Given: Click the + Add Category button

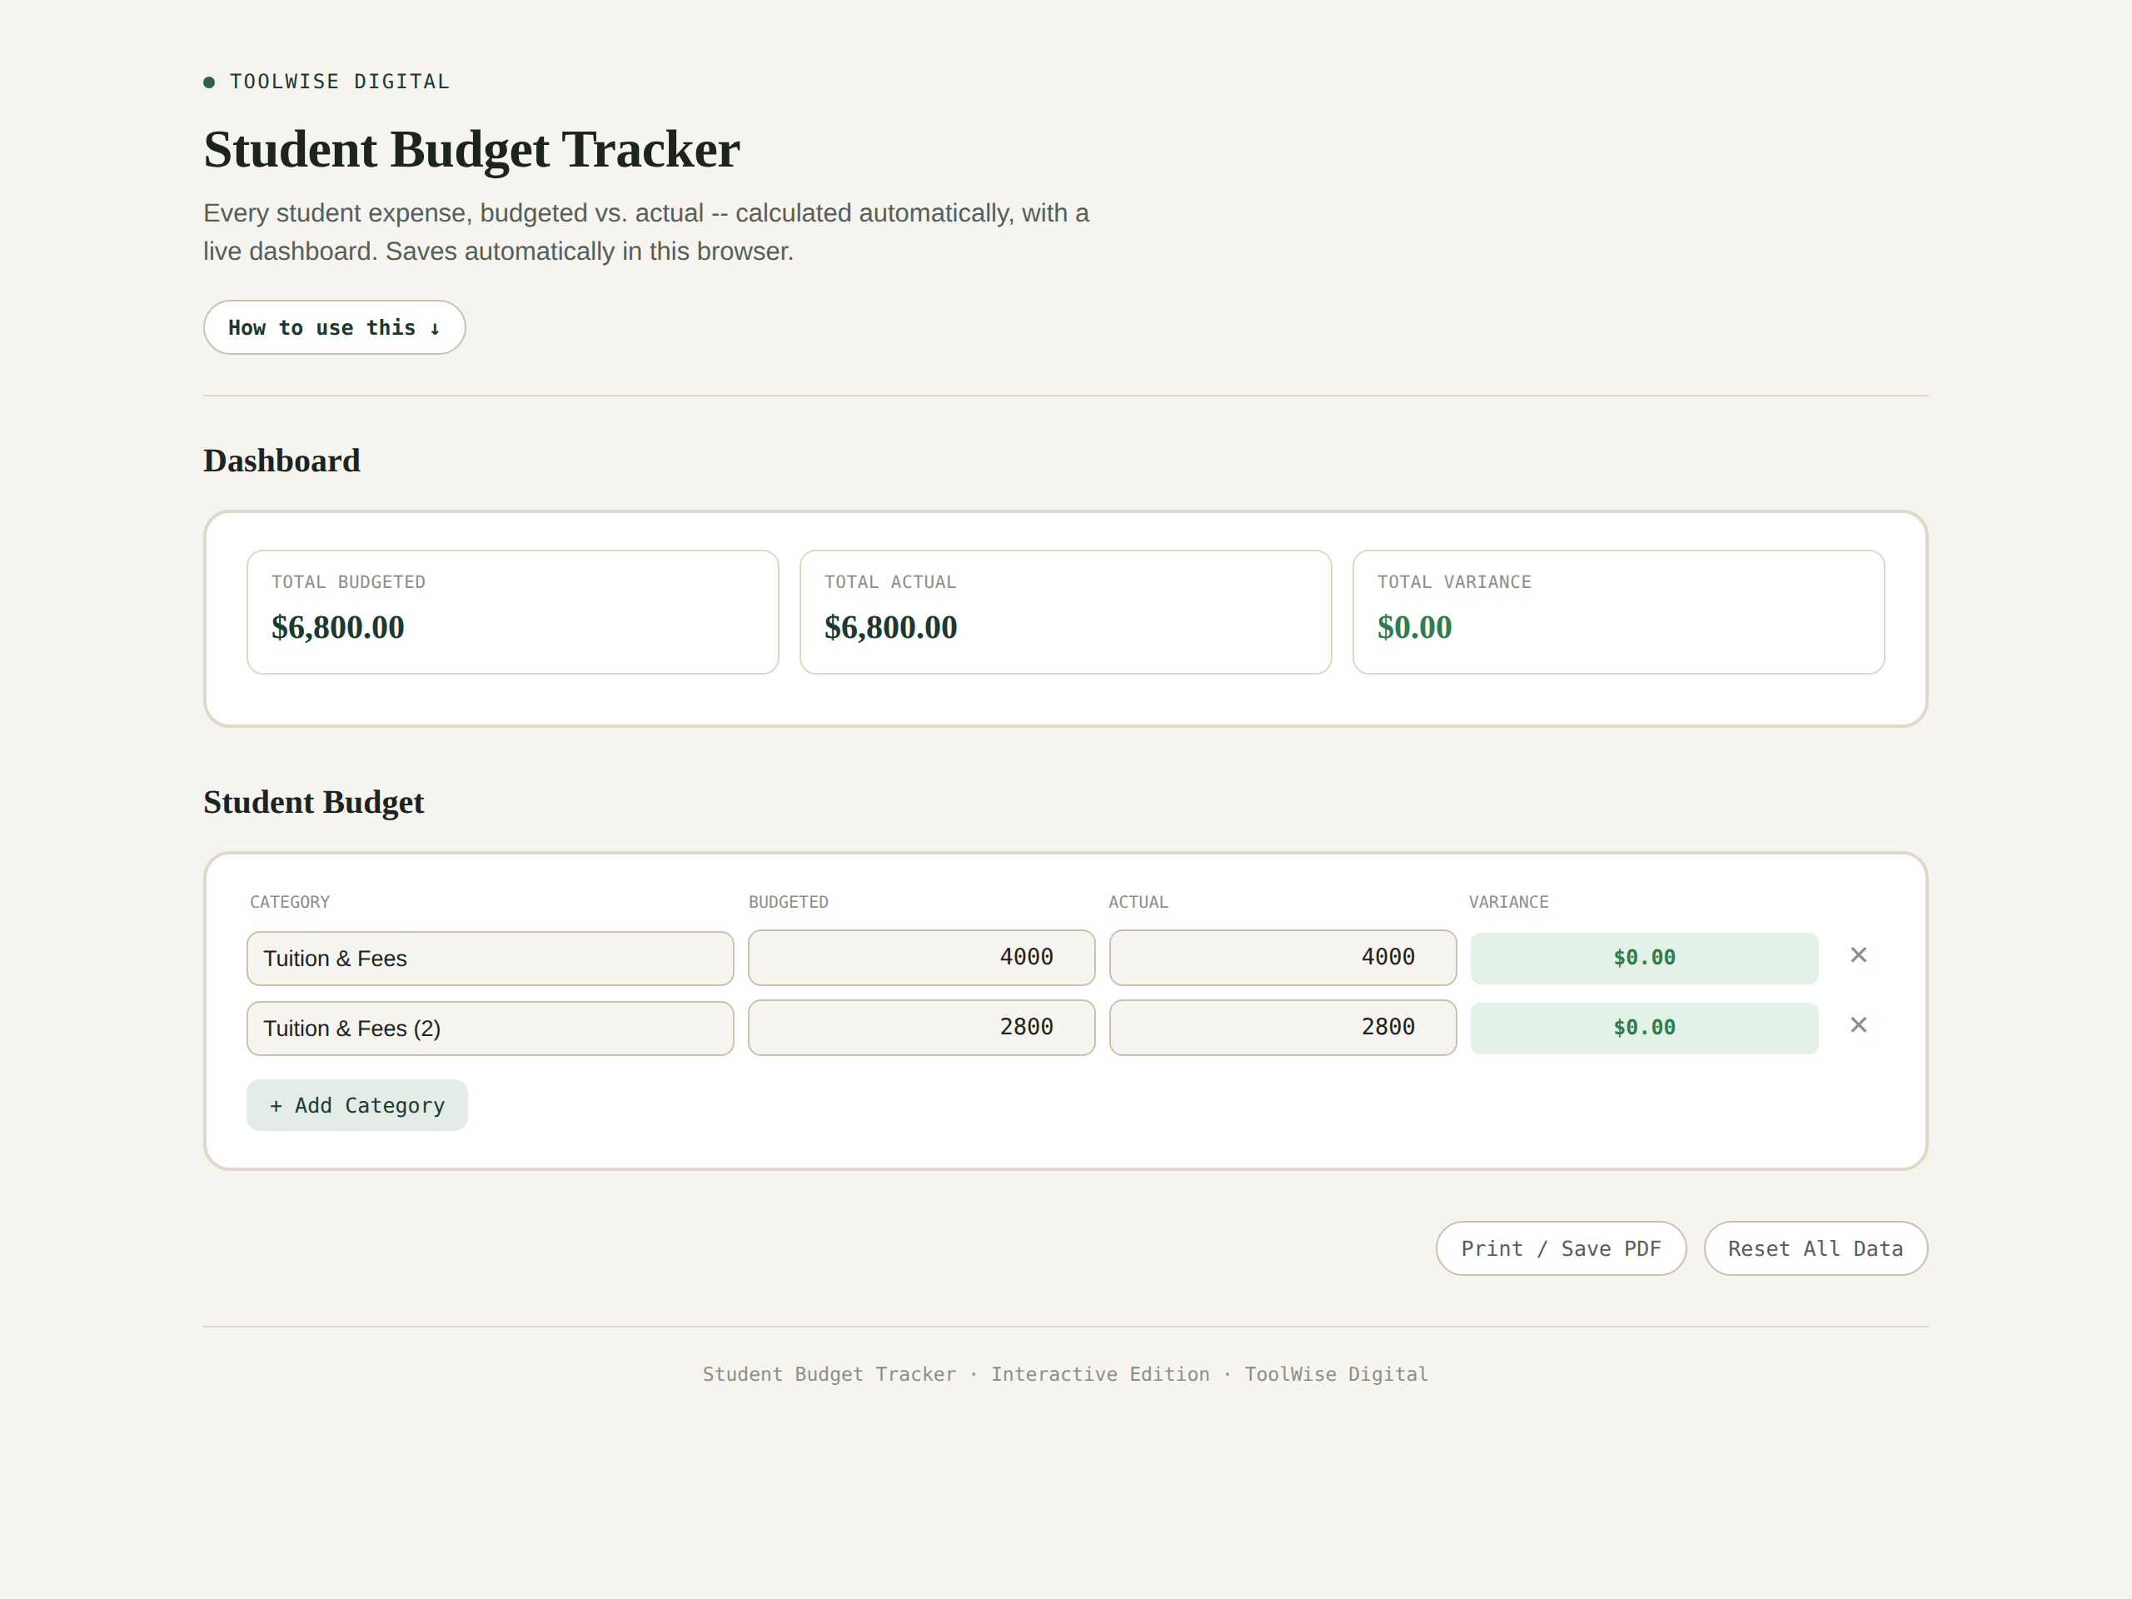Looking at the screenshot, I should tap(356, 1105).
